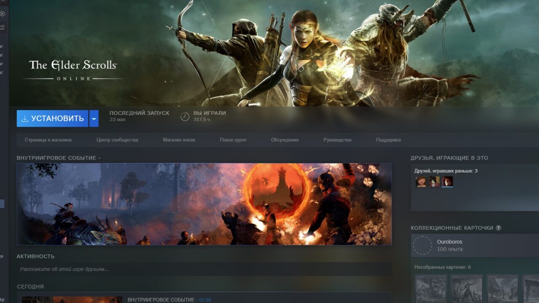Open the Обсуждения section
Screen dimensions: 539x303
[x=285, y=140]
